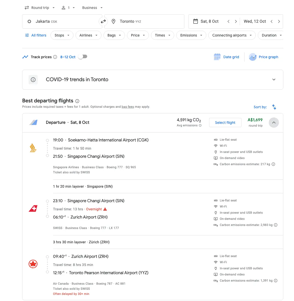
Task: Click the Jakarta CGK origin field
Action: pyautogui.click(x=62, y=21)
